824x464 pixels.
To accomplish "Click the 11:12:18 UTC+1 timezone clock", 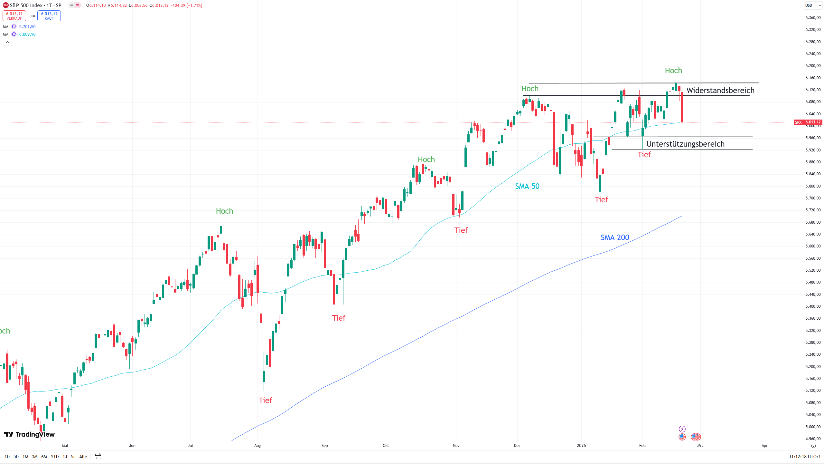I will coord(805,457).
